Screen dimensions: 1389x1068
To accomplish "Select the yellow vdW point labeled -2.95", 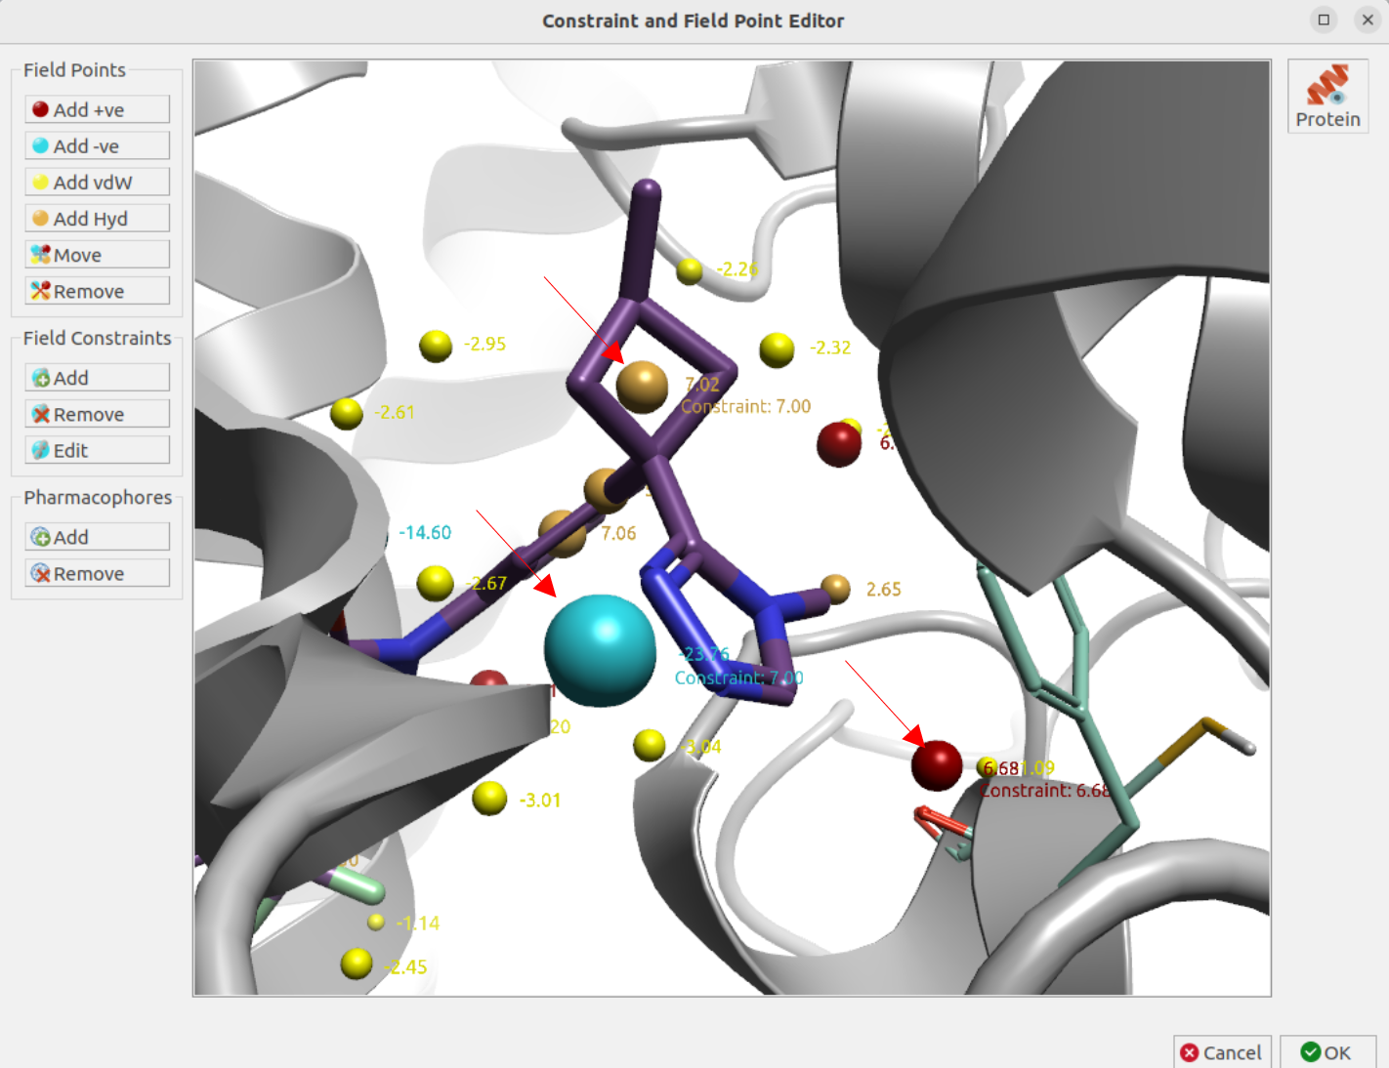I will [x=436, y=346].
